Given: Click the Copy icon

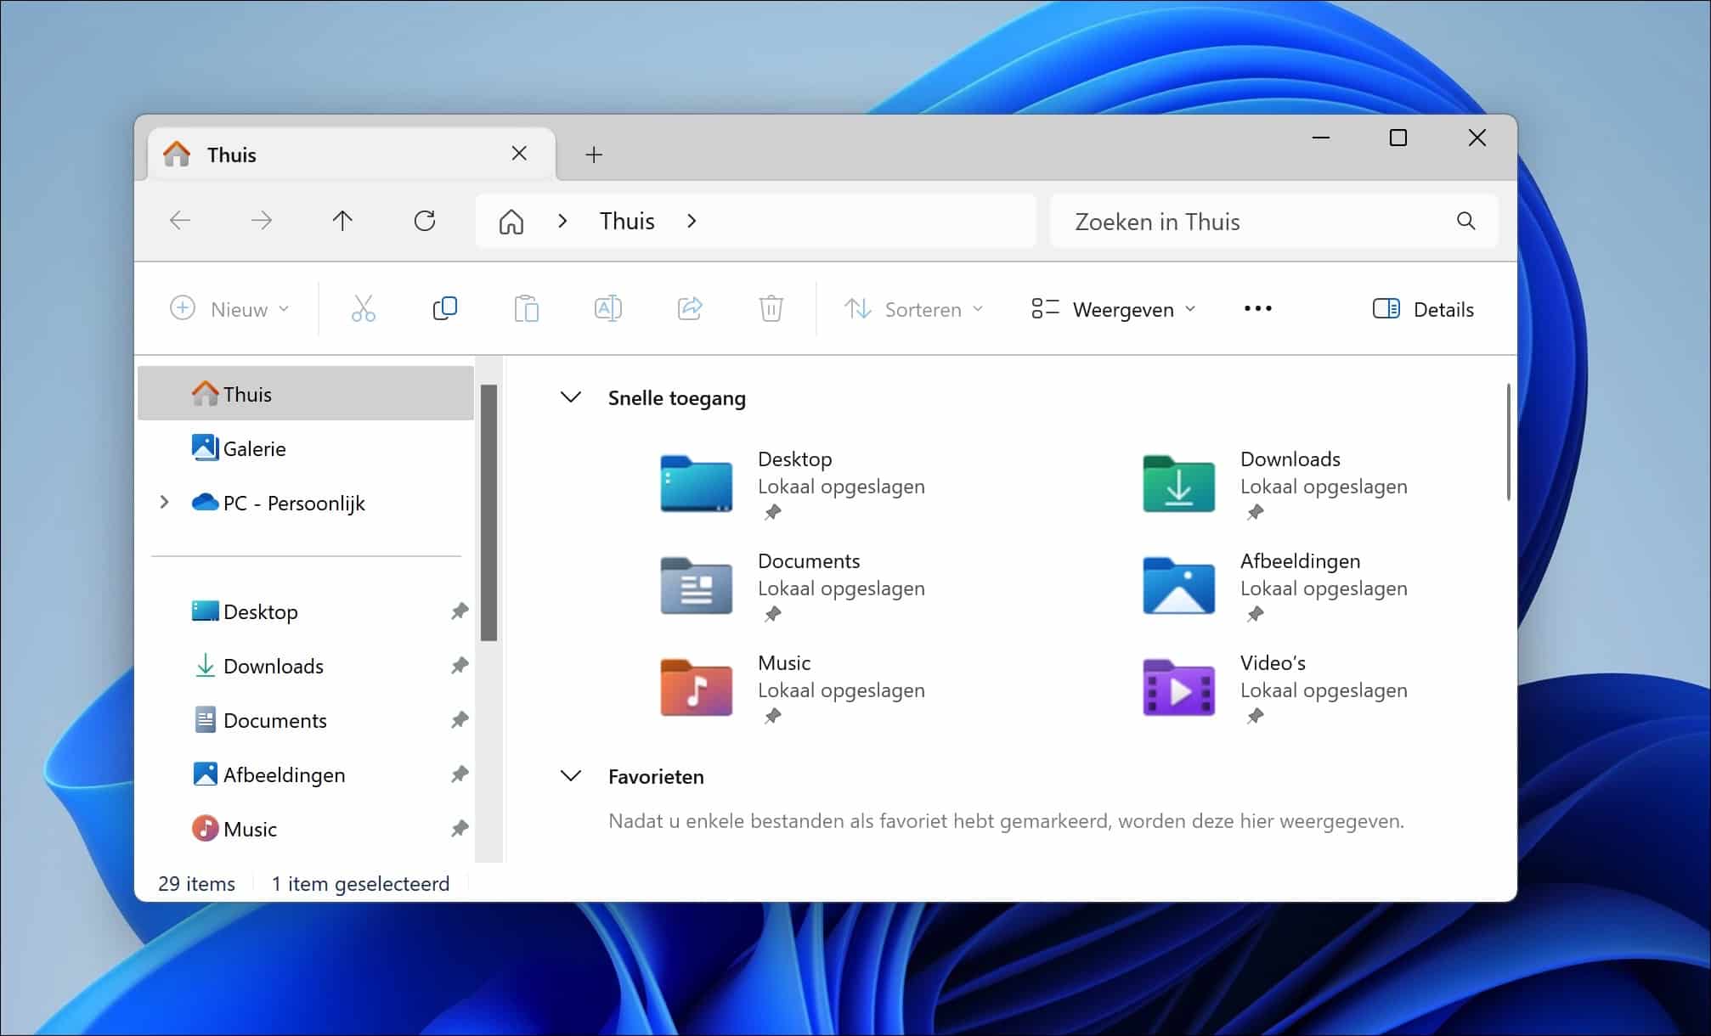Looking at the screenshot, I should coord(444,308).
